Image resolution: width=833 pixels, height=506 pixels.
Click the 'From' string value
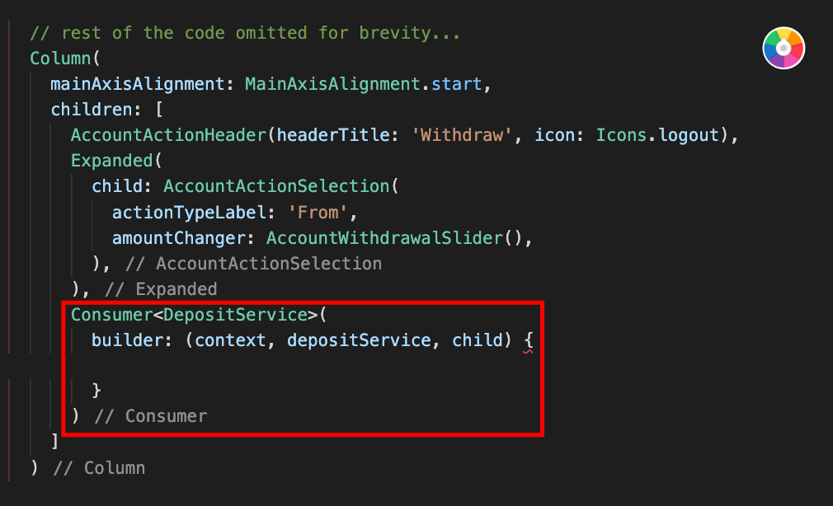(318, 213)
